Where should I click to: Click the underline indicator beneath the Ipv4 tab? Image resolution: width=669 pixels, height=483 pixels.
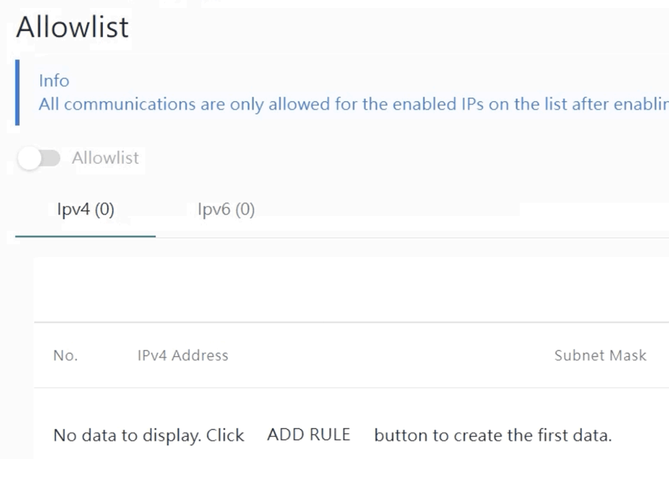tap(86, 236)
